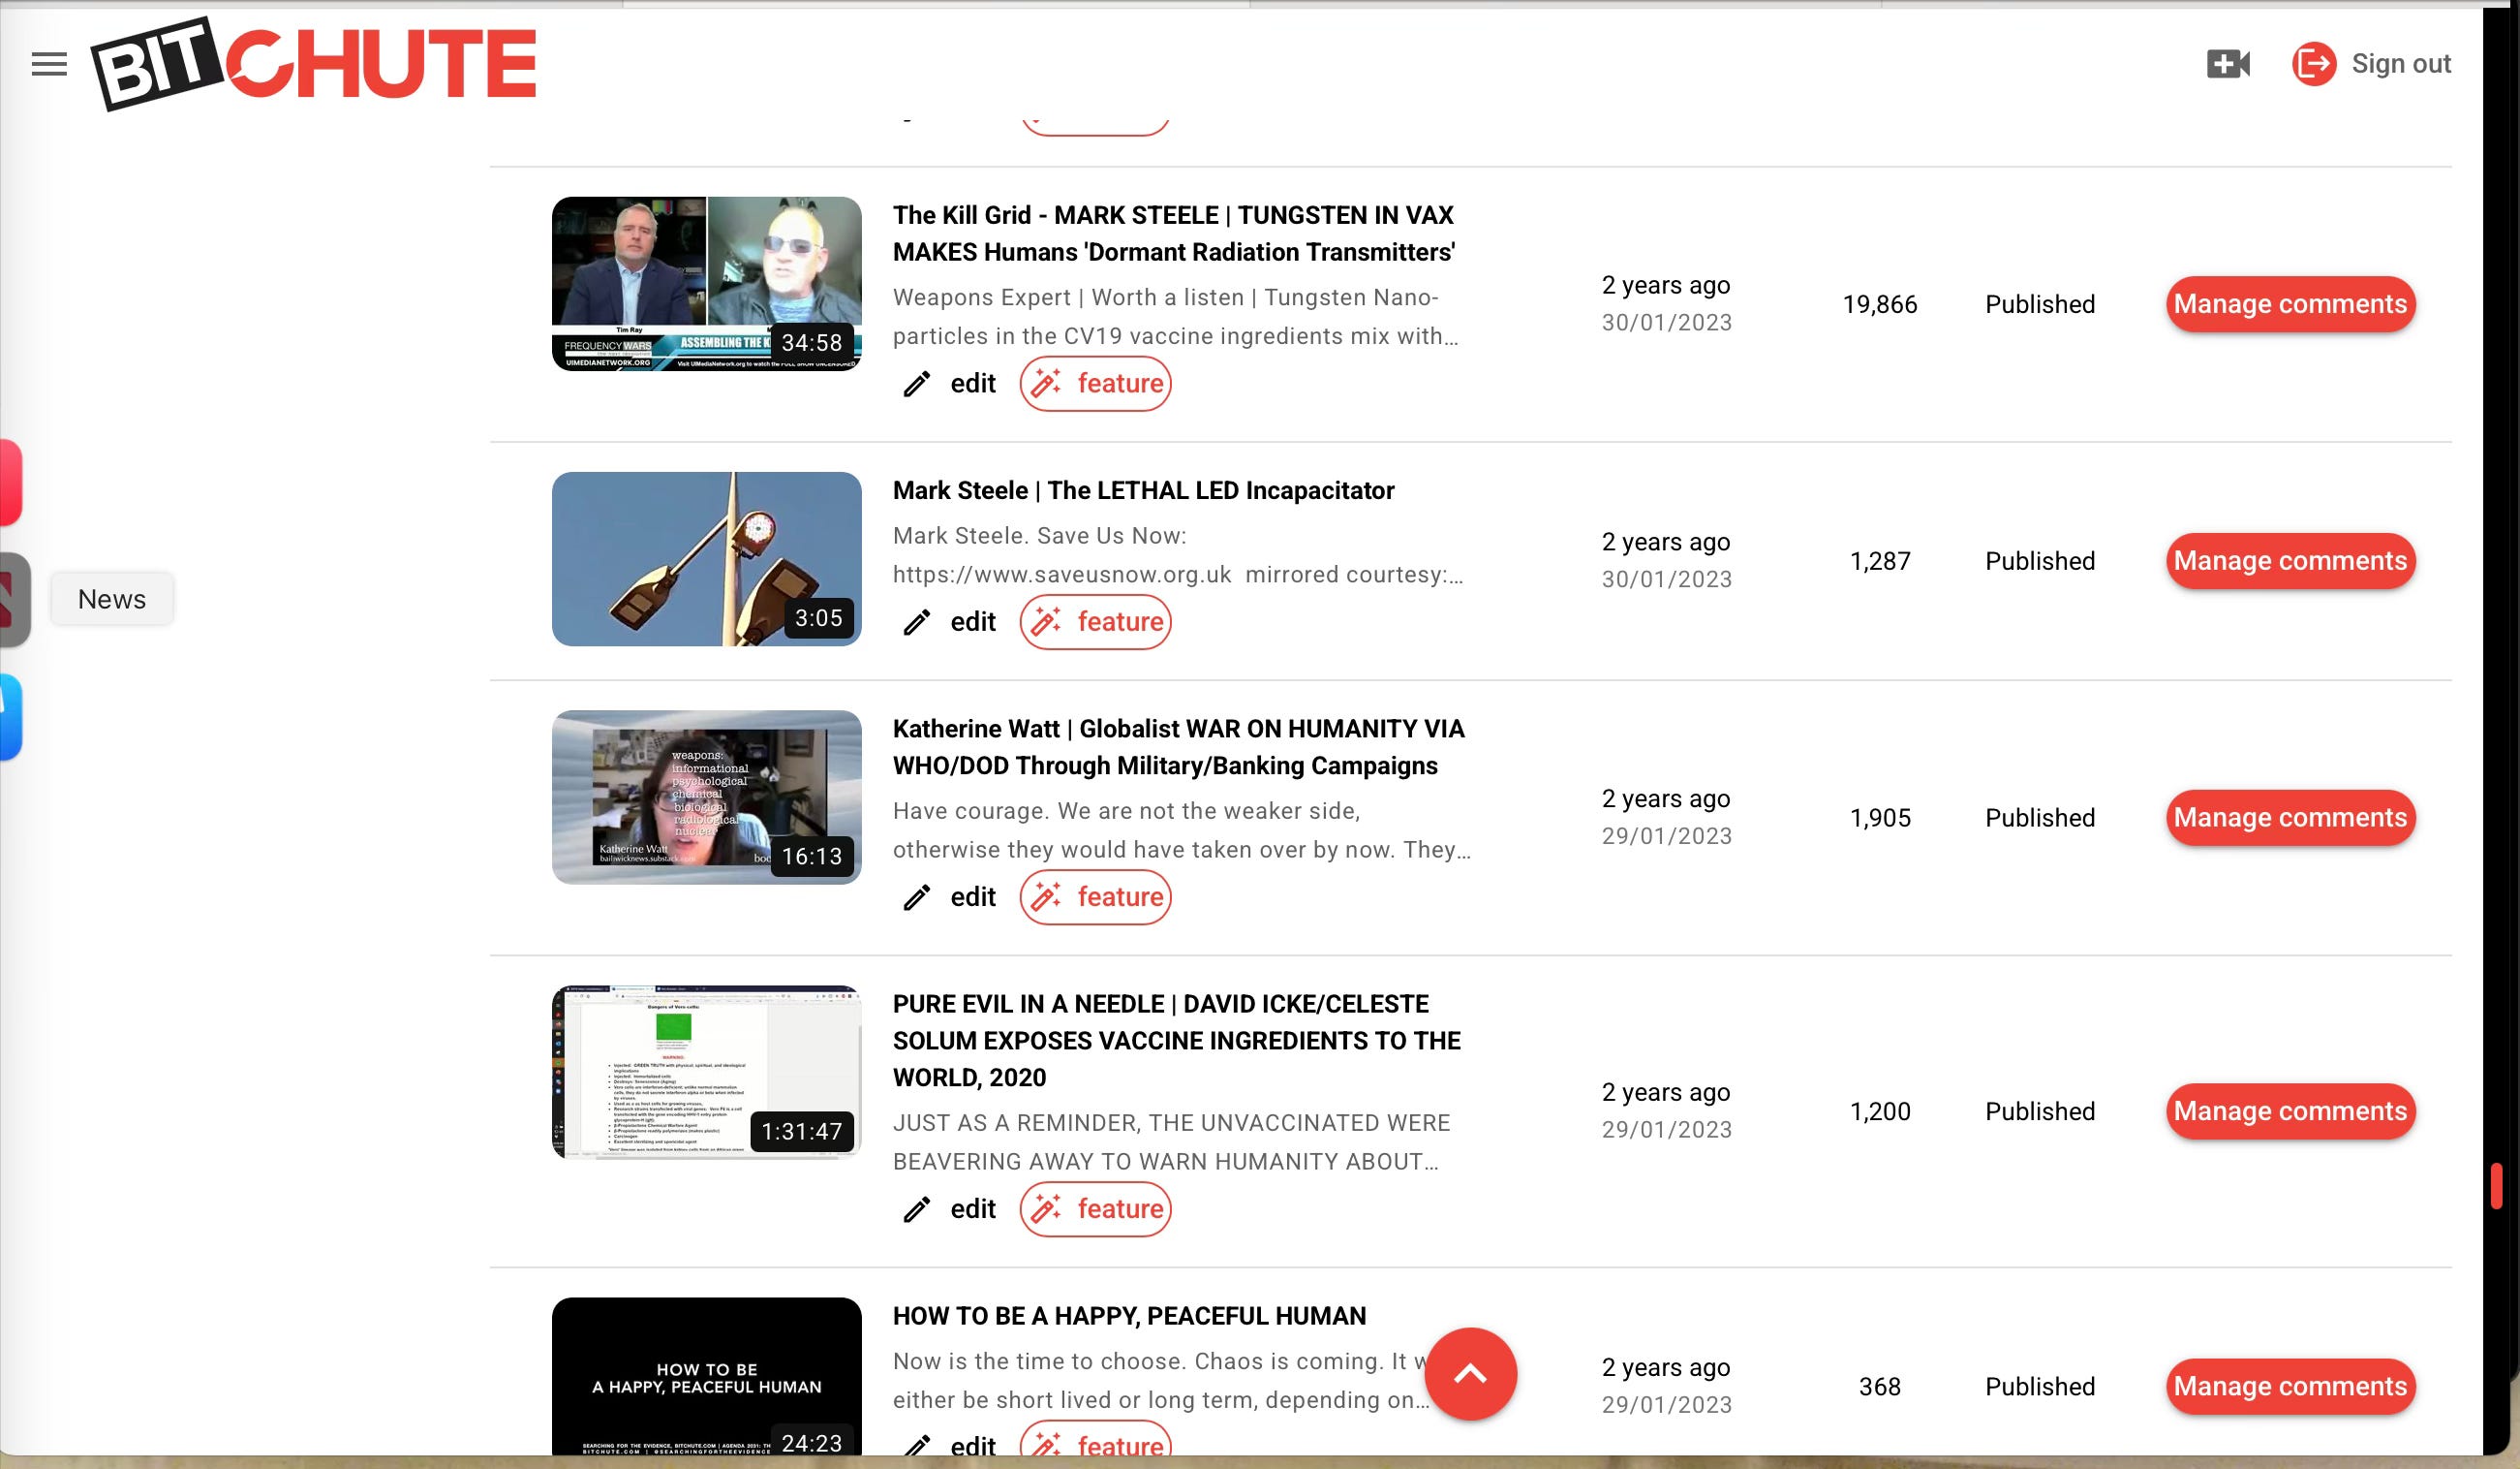Click edit text for The Kill Grid video

(973, 384)
